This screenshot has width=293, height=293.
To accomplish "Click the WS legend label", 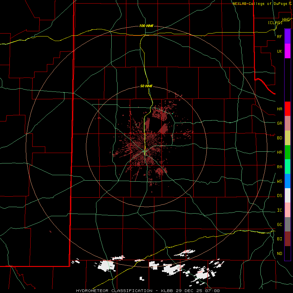I will (x=279, y=181).
